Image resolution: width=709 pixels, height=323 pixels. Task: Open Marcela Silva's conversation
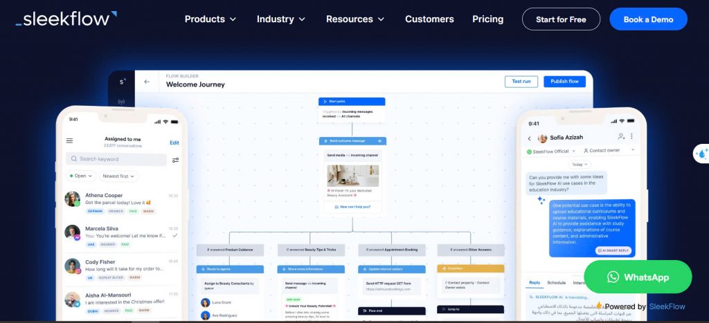122,236
